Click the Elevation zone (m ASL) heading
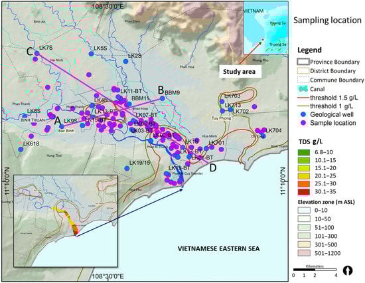This screenshot has height=283, width=365. [x=327, y=202]
